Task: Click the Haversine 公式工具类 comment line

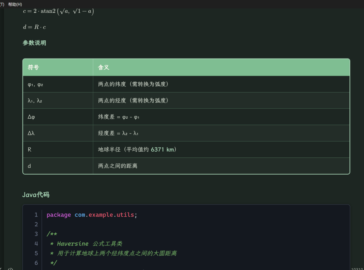Action: point(86,243)
